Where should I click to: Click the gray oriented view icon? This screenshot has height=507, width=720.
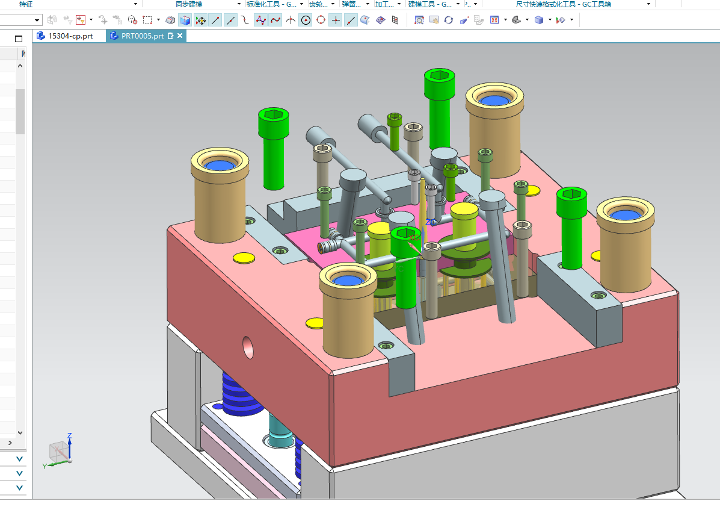[516, 20]
